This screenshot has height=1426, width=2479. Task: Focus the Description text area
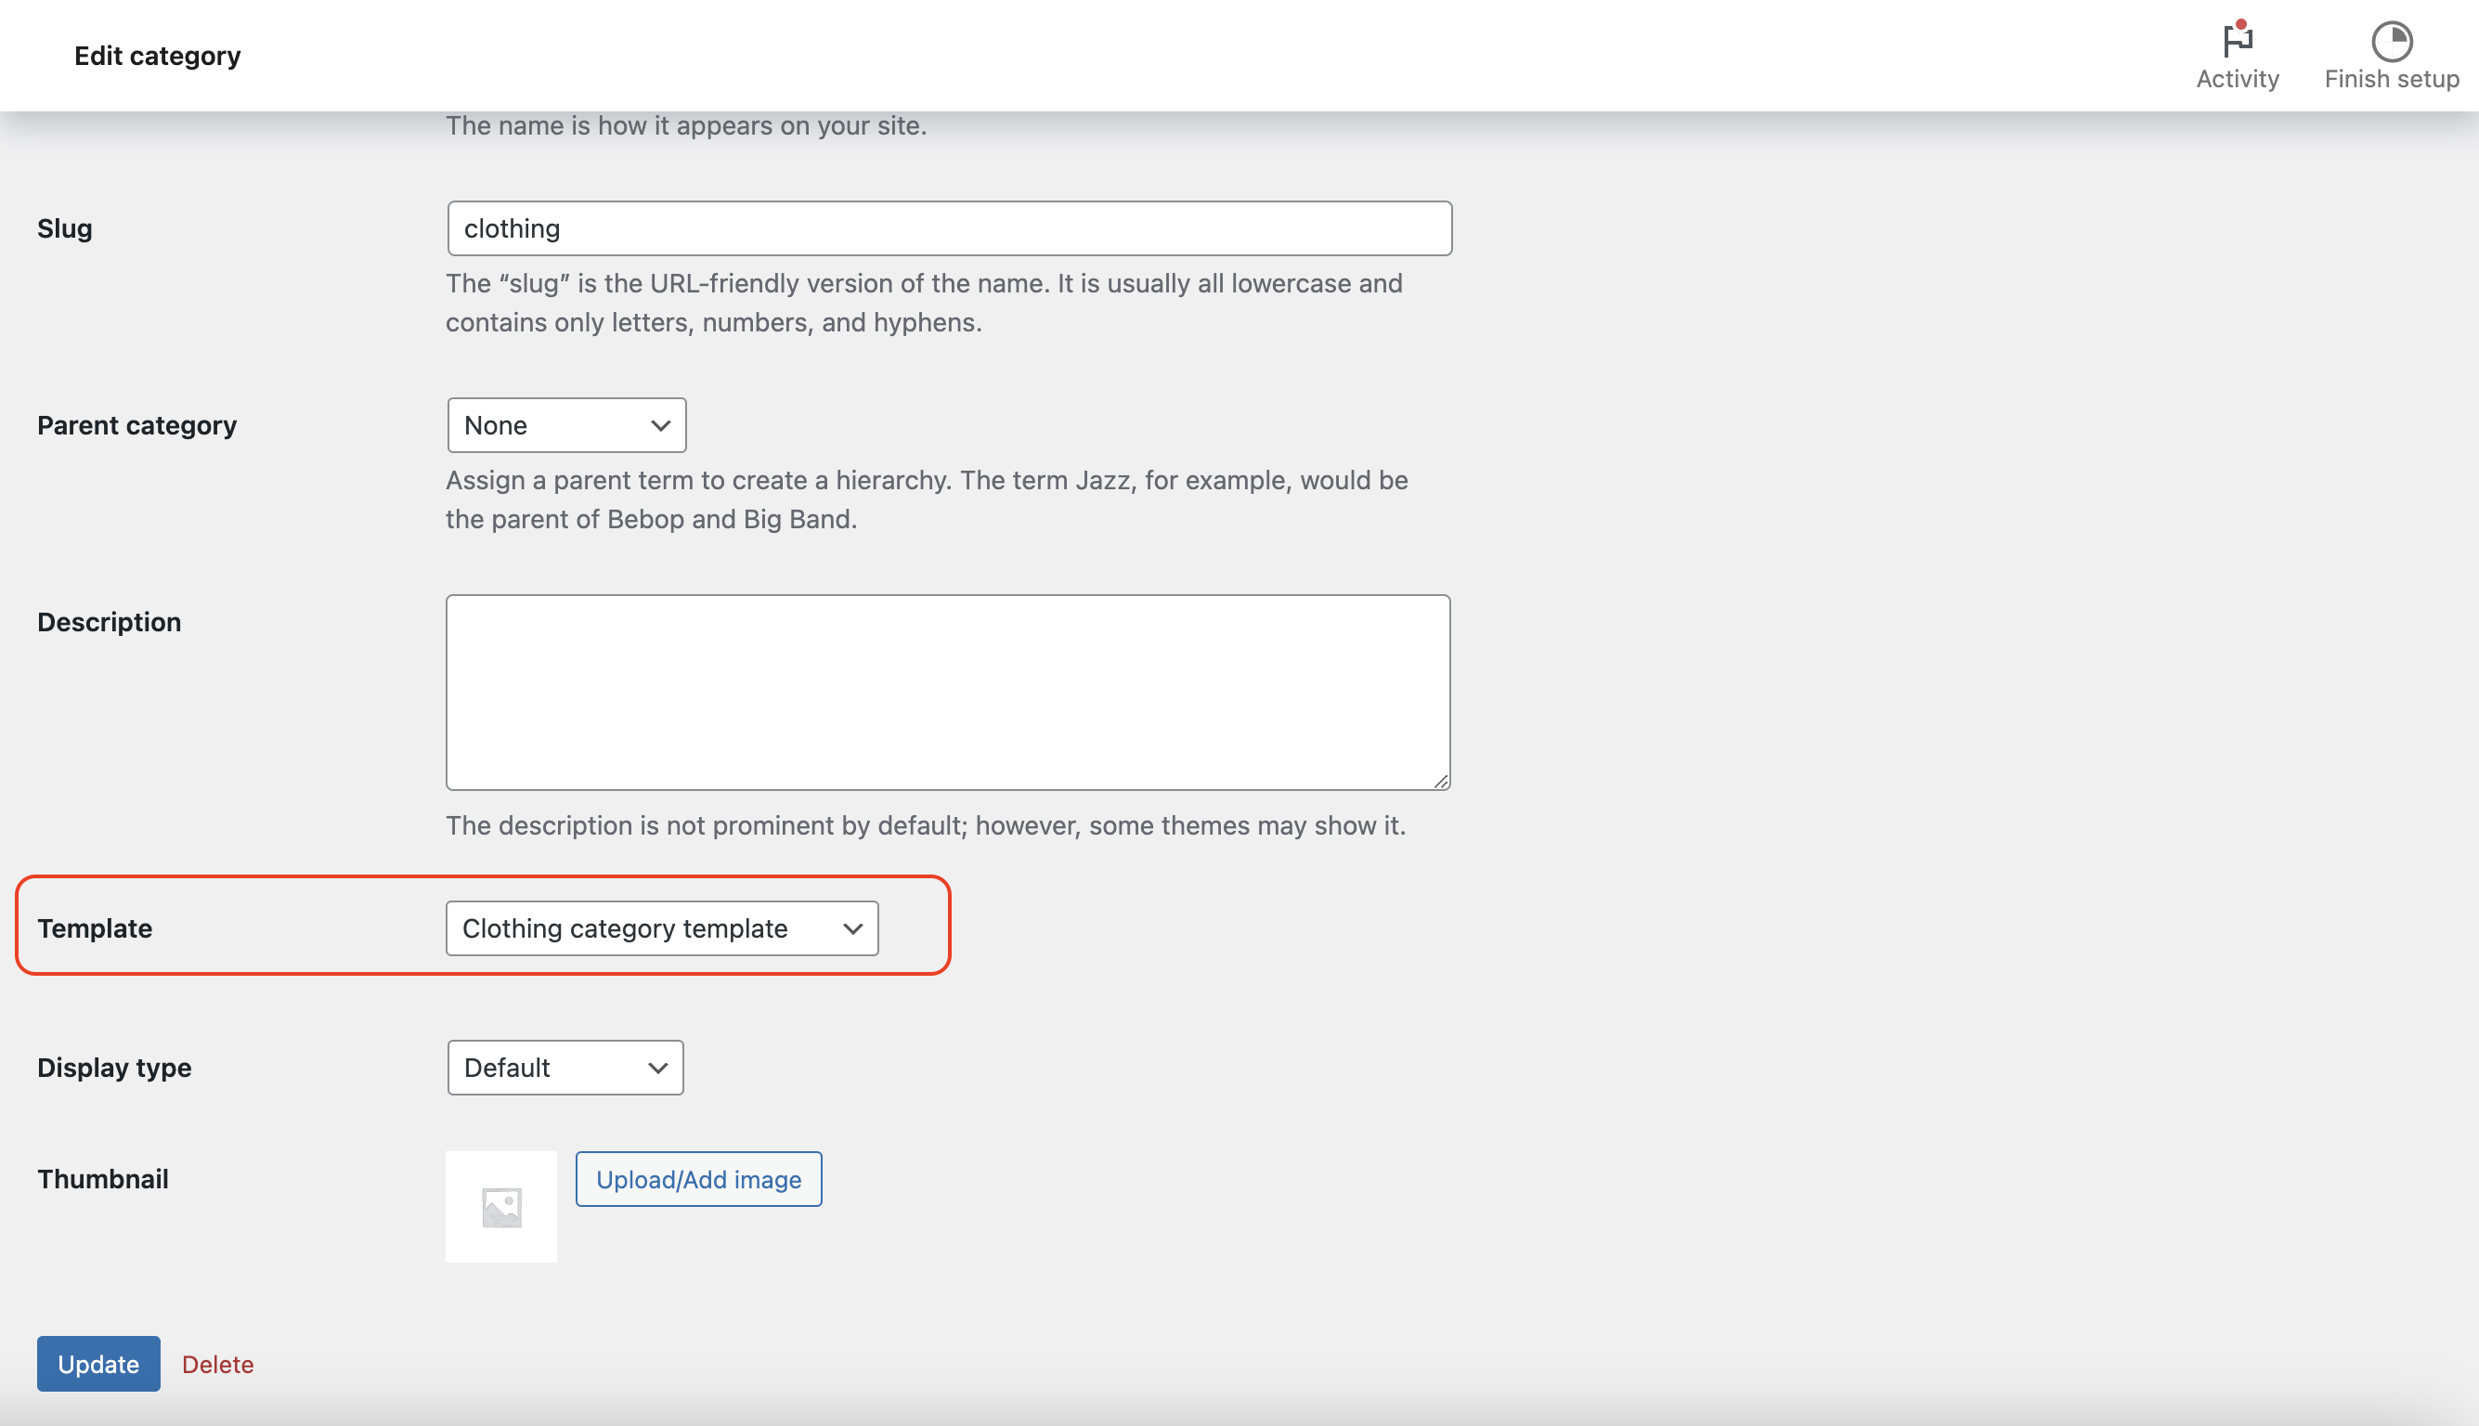point(947,692)
